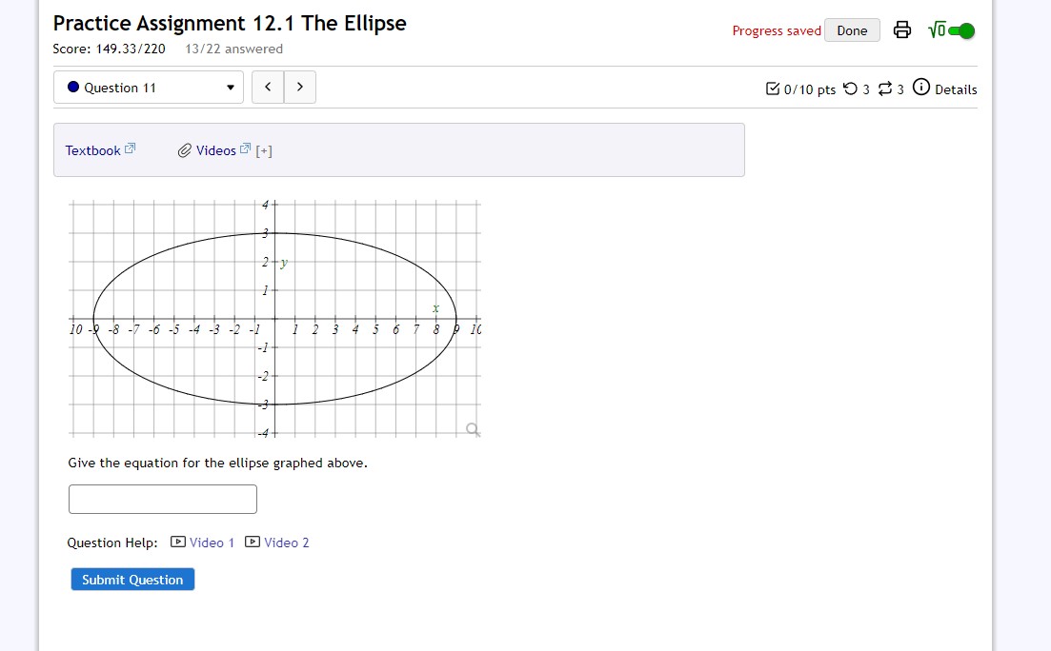Click the reattempt arrows icon showing 3
Image resolution: width=1051 pixels, height=651 pixels.
(x=887, y=89)
